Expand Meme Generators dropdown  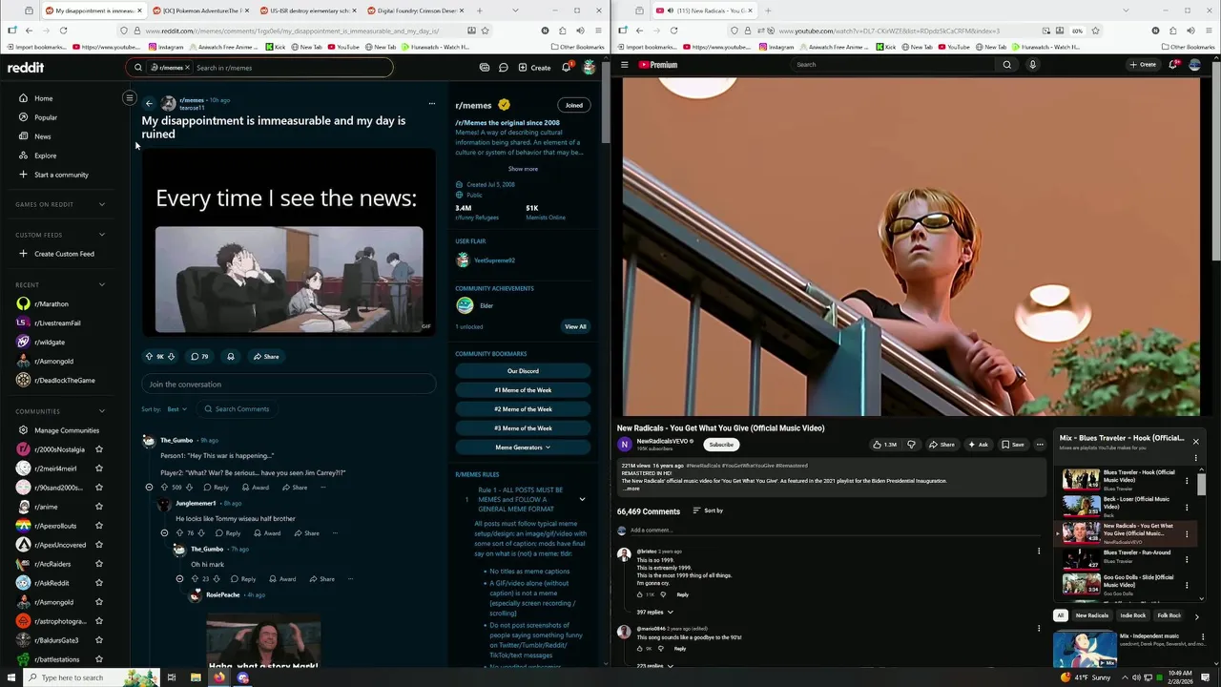523,448
